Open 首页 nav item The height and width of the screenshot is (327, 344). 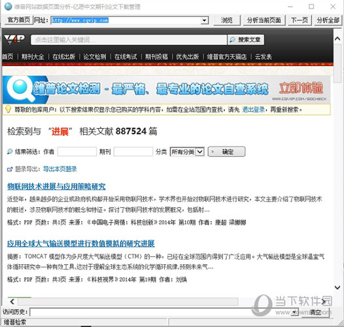[x=8, y=57]
